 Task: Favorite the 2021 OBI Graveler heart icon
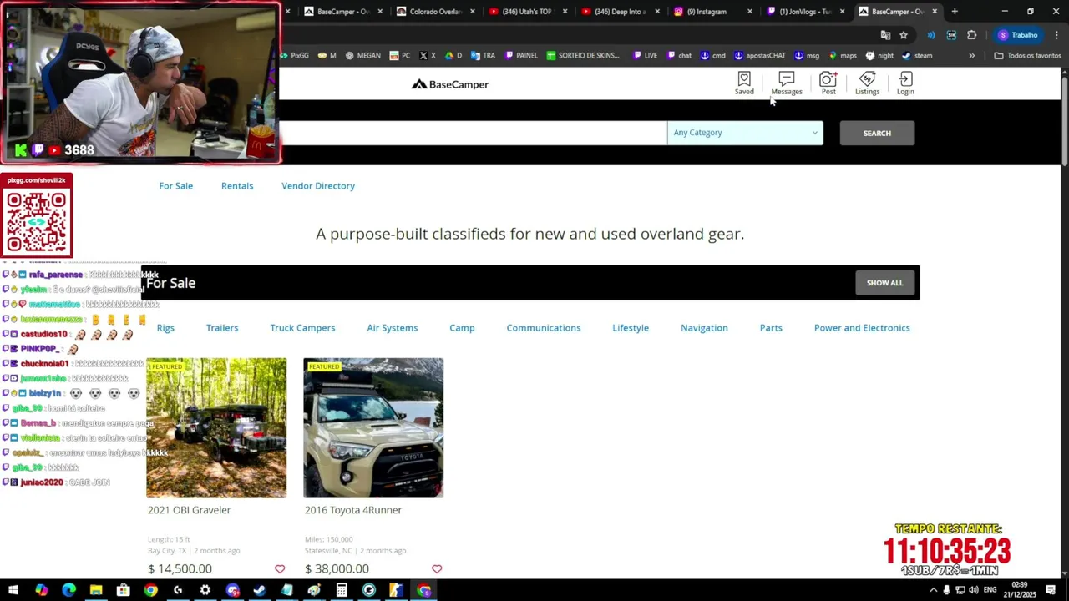click(x=280, y=569)
